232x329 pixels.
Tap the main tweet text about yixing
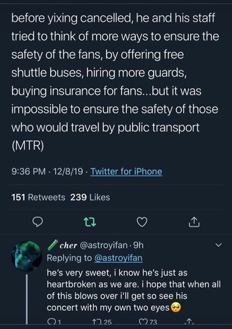click(x=115, y=82)
